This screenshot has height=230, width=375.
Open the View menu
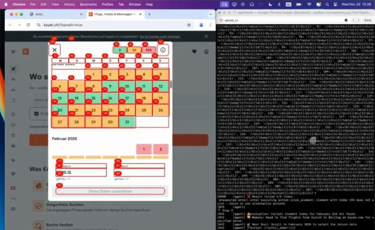click(55, 4)
